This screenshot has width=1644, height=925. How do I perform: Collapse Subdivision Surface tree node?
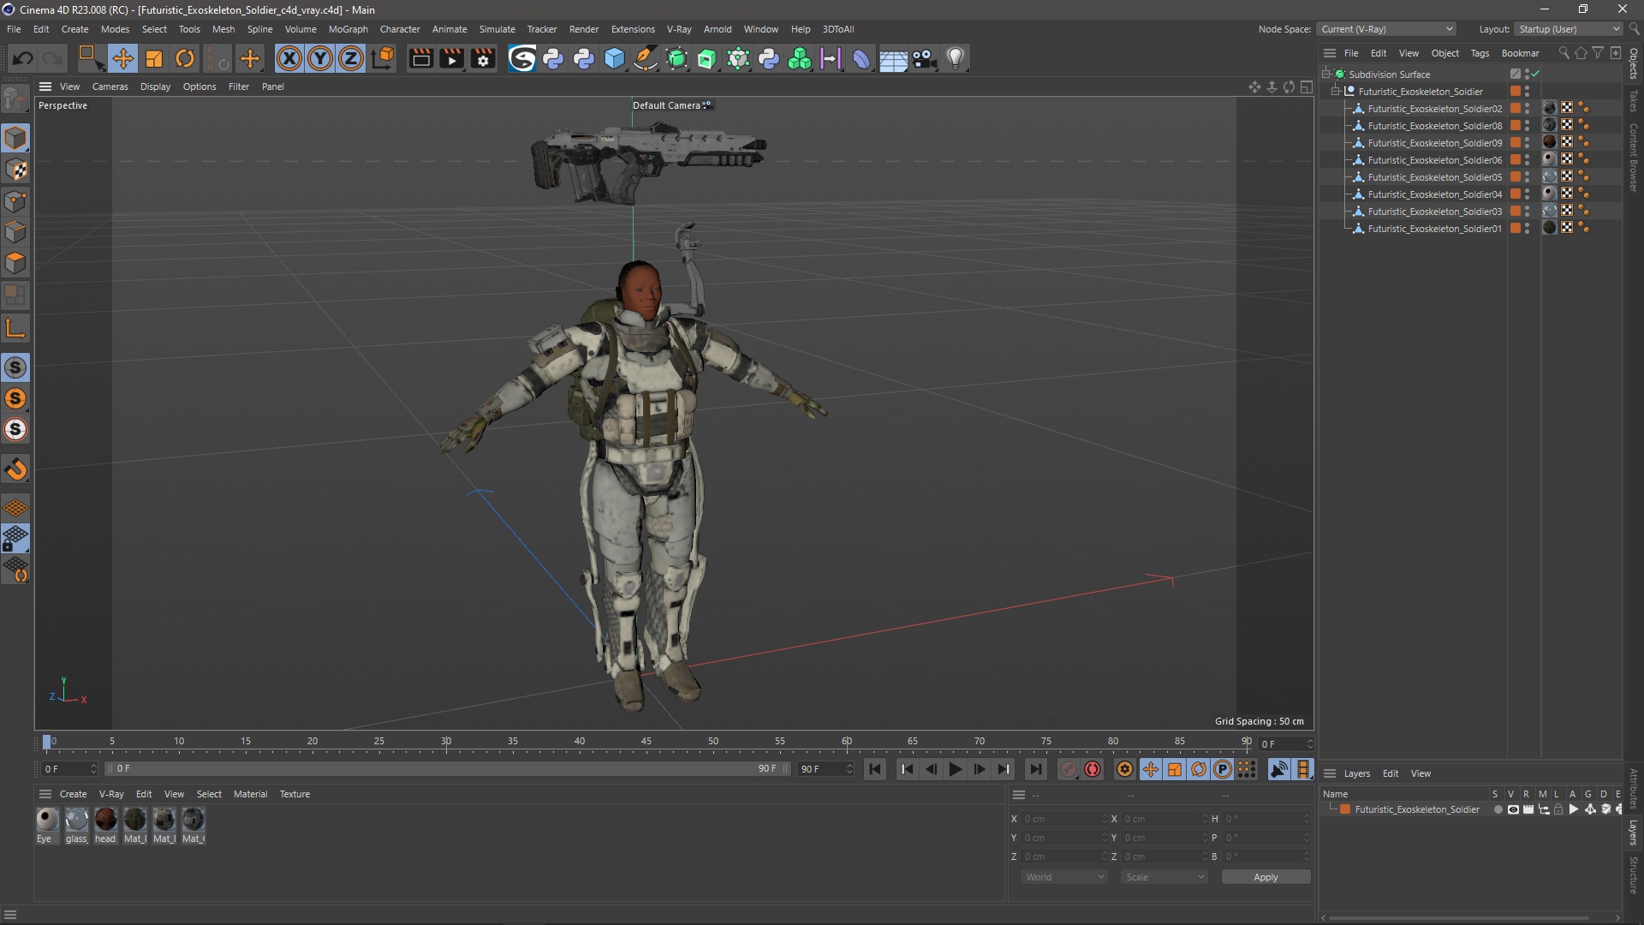coord(1325,75)
